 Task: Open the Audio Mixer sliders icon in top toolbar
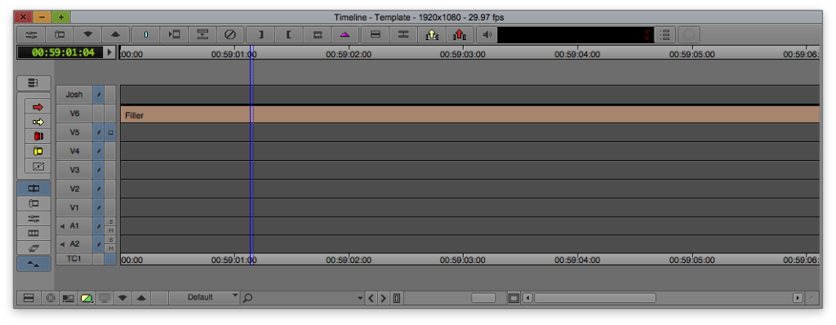(32, 34)
